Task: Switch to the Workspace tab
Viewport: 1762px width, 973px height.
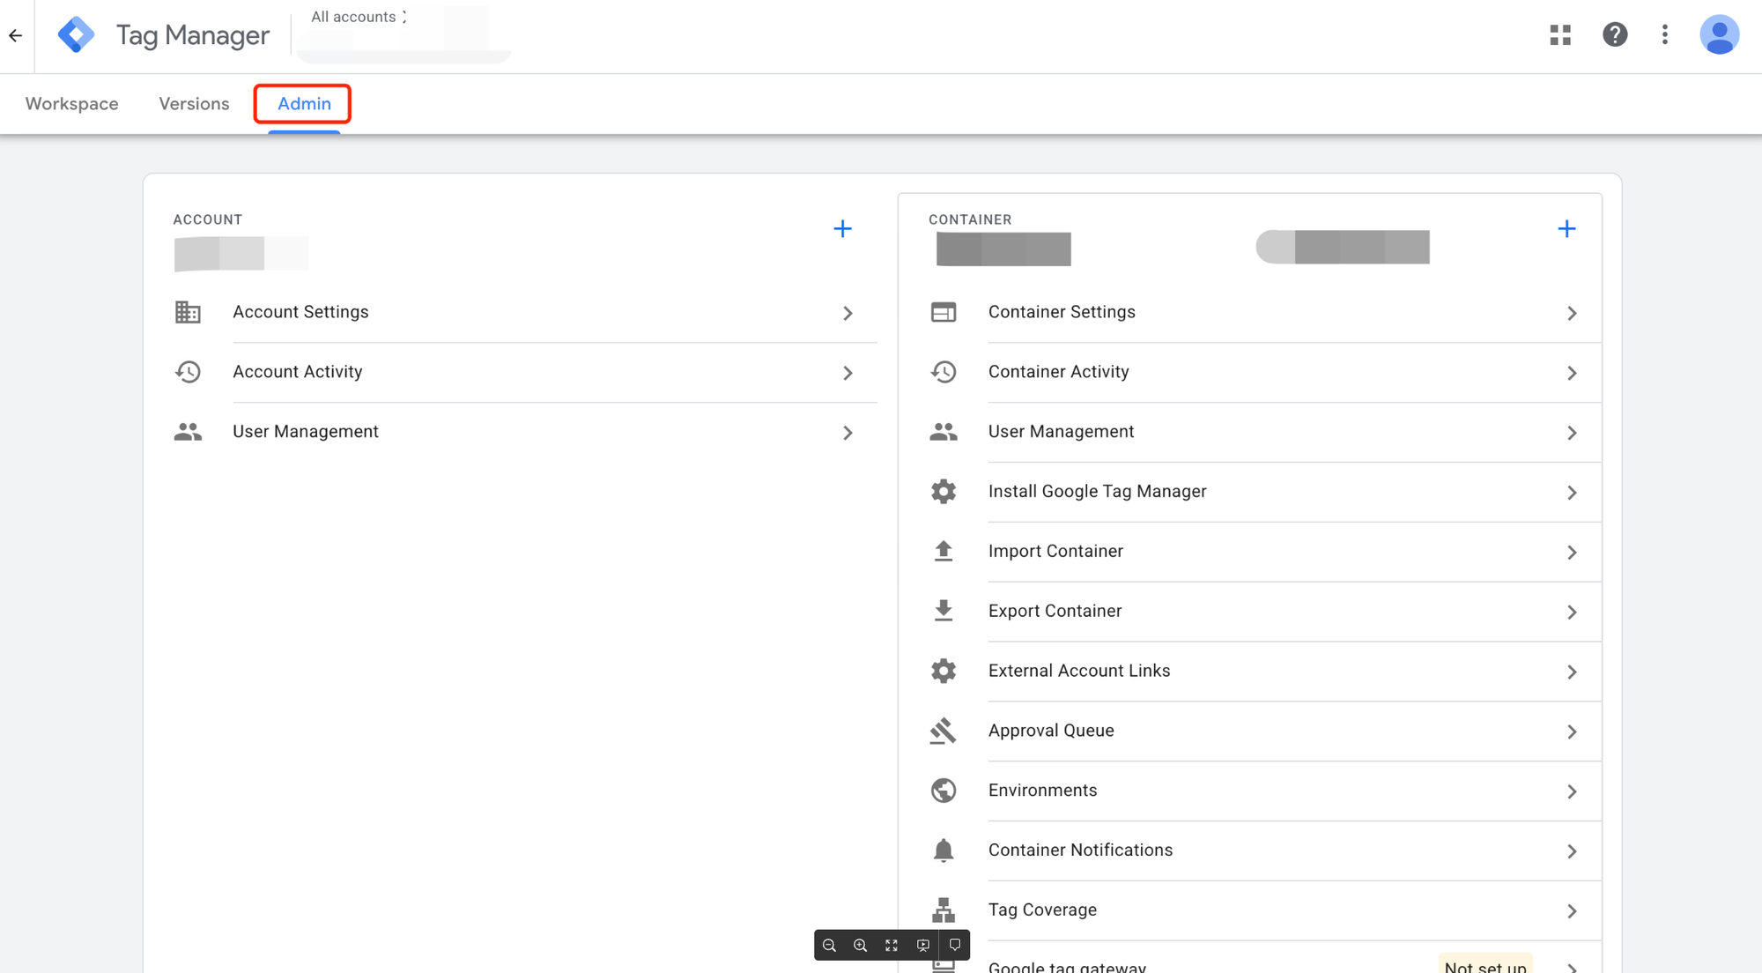Action: pyautogui.click(x=71, y=104)
